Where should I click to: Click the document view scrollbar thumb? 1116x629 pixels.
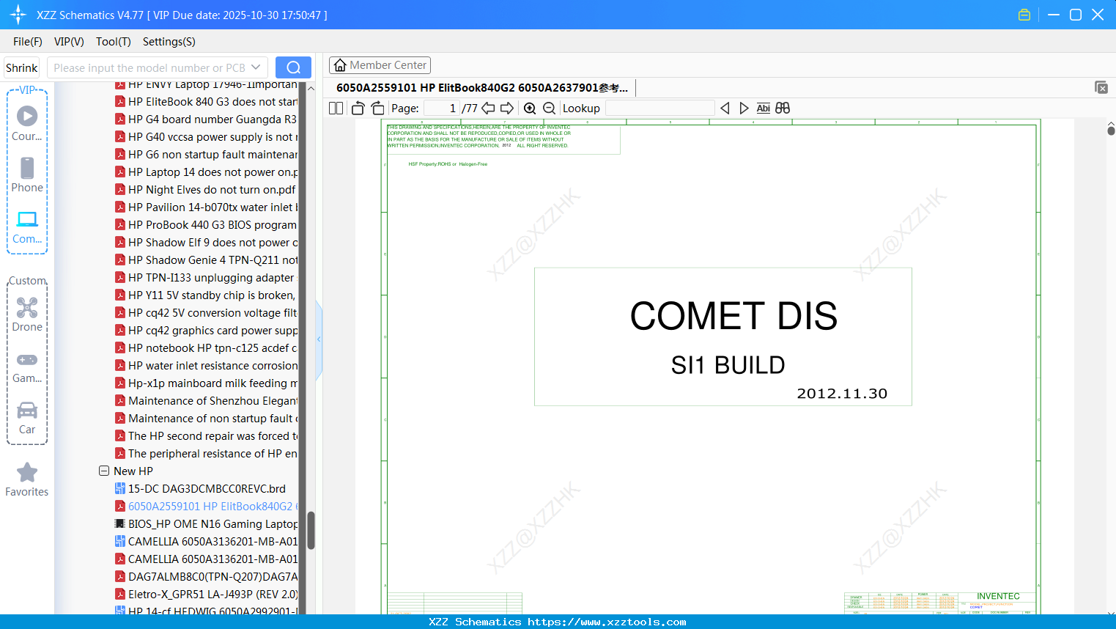(1111, 130)
